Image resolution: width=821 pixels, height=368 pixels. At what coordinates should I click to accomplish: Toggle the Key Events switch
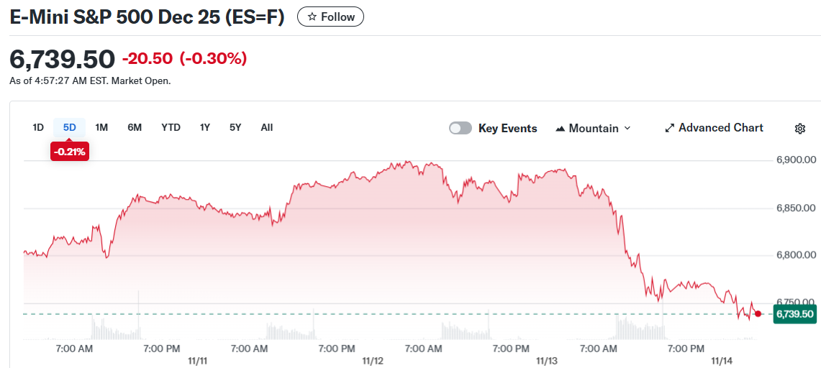pos(461,128)
